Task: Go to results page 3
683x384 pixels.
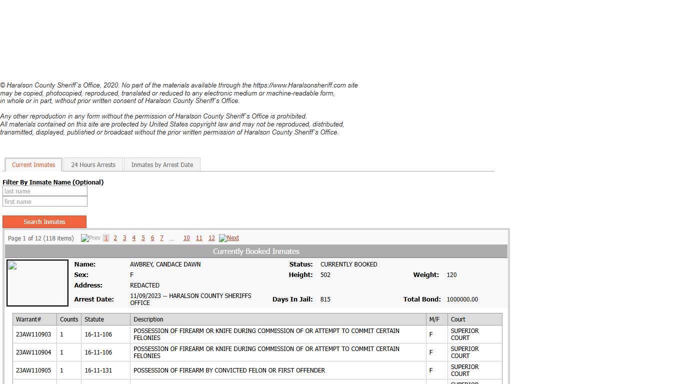Action: click(x=124, y=238)
